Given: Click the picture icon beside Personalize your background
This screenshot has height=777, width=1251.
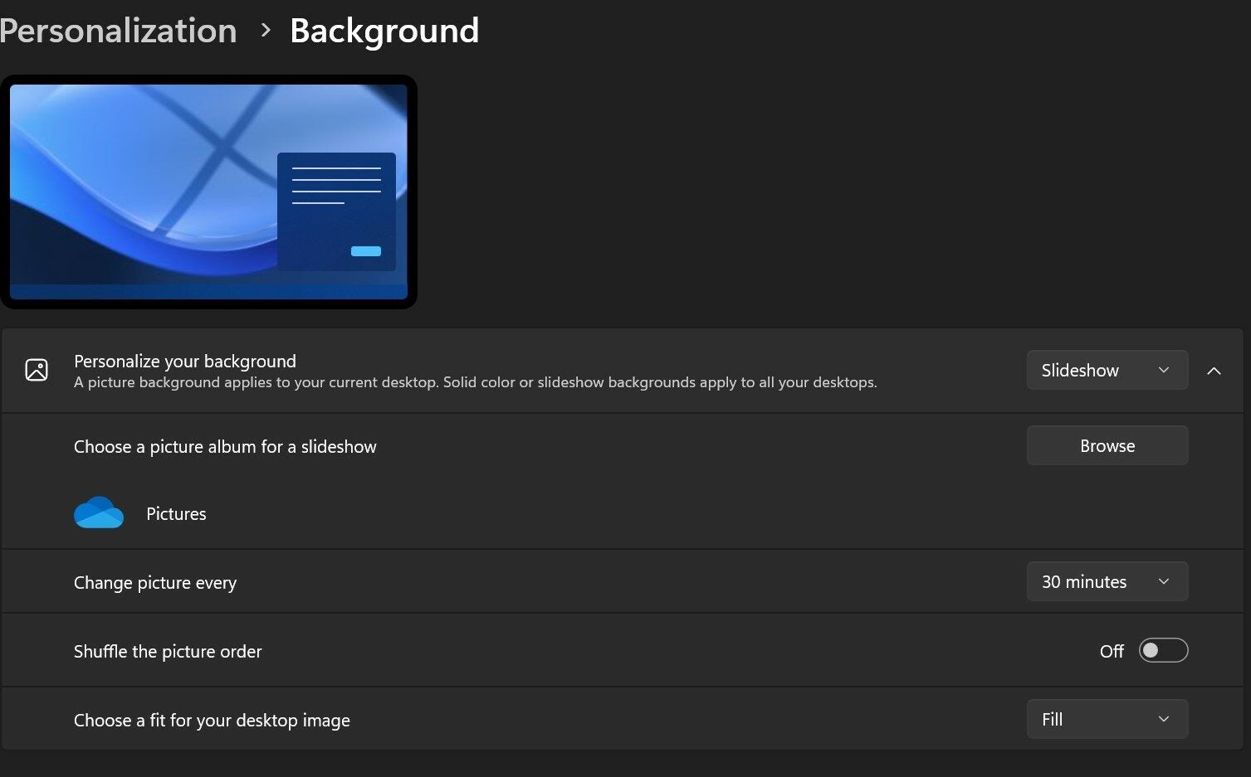Looking at the screenshot, I should click(x=37, y=370).
